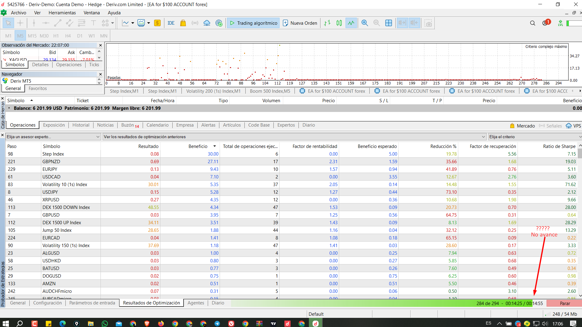Click the dollar trading accounts icon

click(x=157, y=23)
